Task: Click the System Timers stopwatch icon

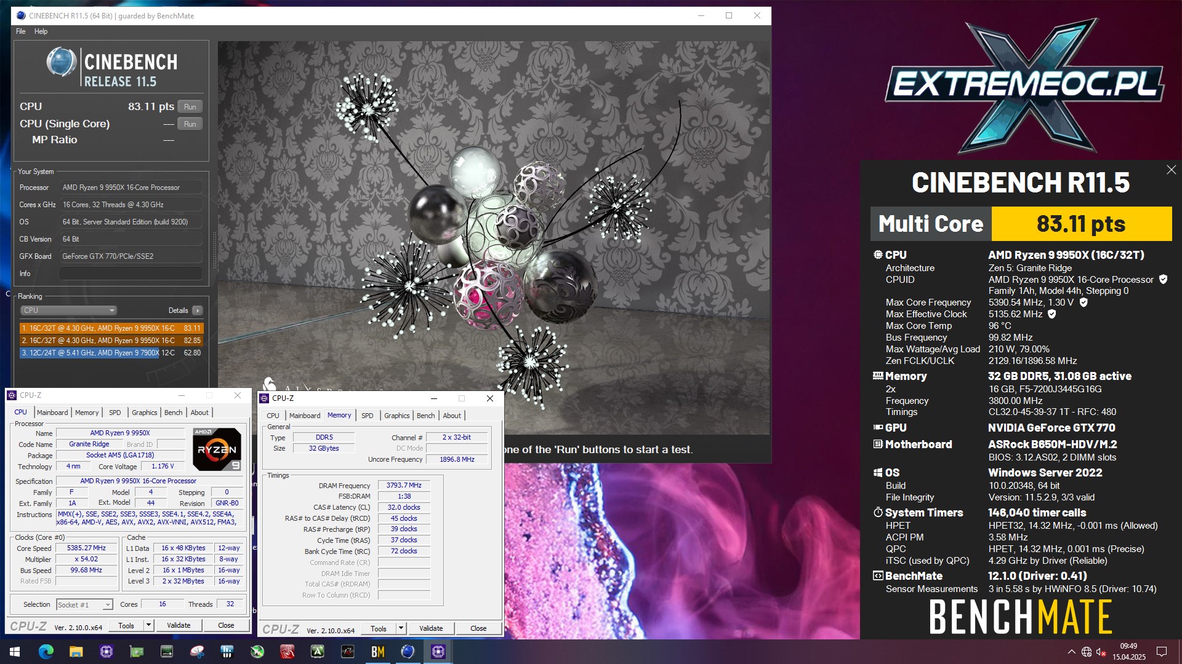Action: [x=878, y=512]
